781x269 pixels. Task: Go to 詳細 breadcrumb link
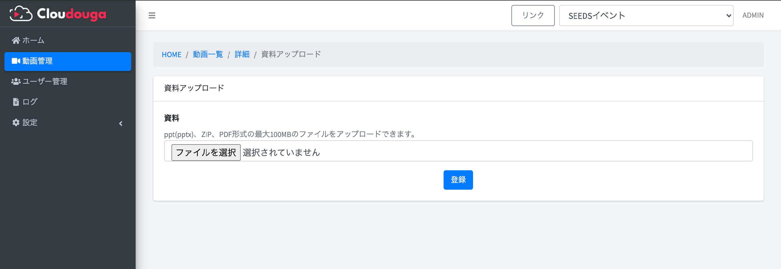pyautogui.click(x=242, y=54)
